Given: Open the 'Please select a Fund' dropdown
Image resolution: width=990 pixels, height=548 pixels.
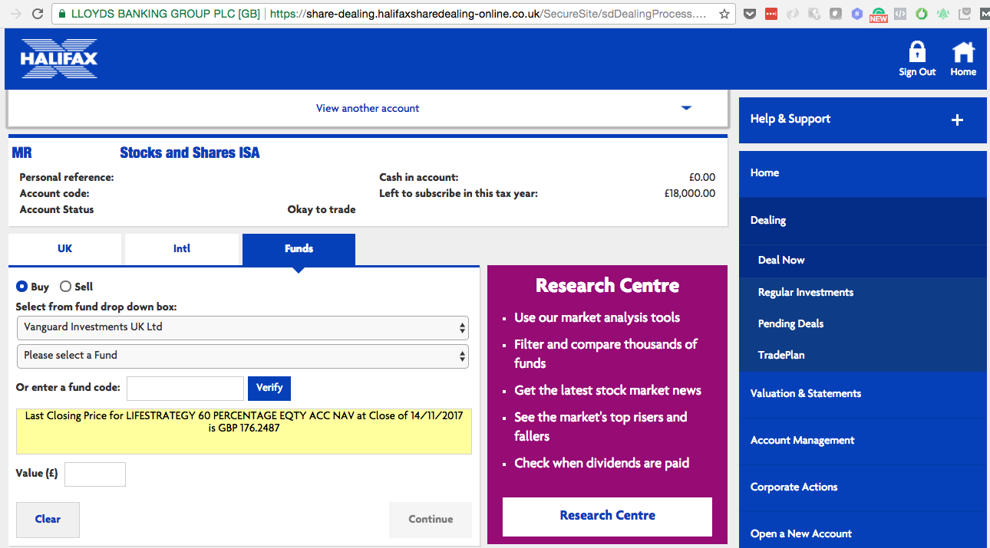Looking at the screenshot, I should pyautogui.click(x=243, y=356).
